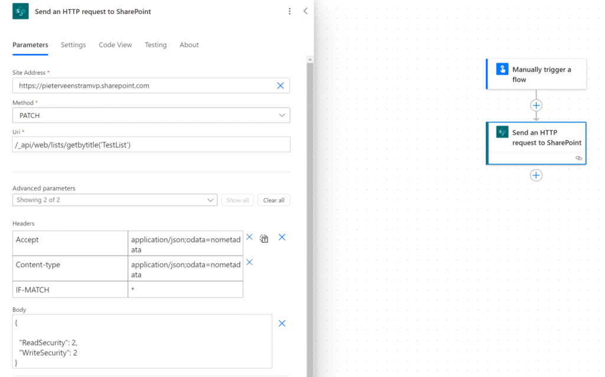Add a step below the SharePoint action
Image resolution: width=605 pixels, height=377 pixels.
(x=536, y=175)
